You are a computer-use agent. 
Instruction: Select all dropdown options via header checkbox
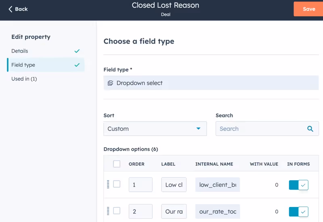click(x=117, y=164)
